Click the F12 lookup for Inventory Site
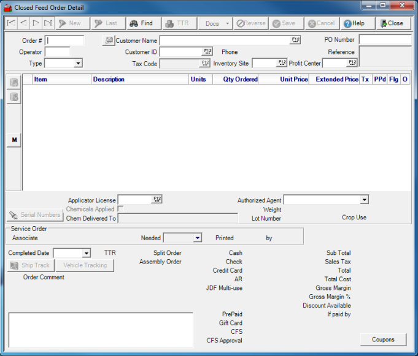 [282, 63]
